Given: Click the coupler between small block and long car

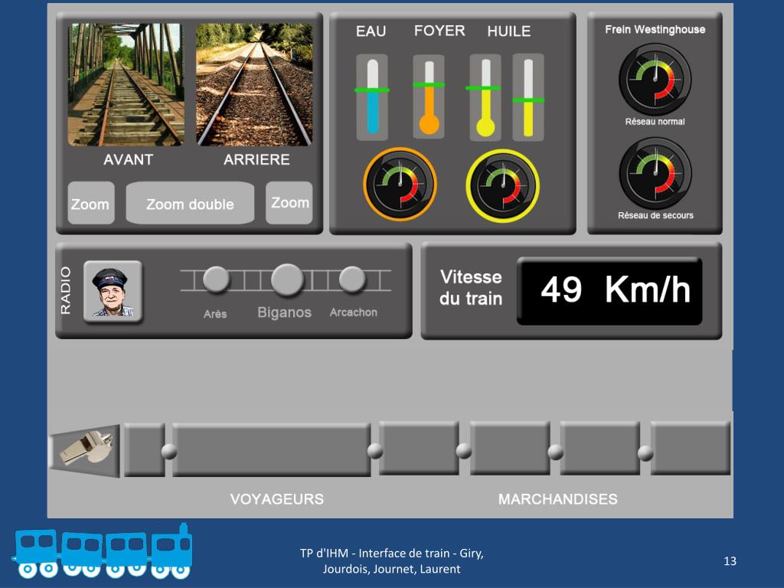Looking at the screenshot, I should pos(168,451).
